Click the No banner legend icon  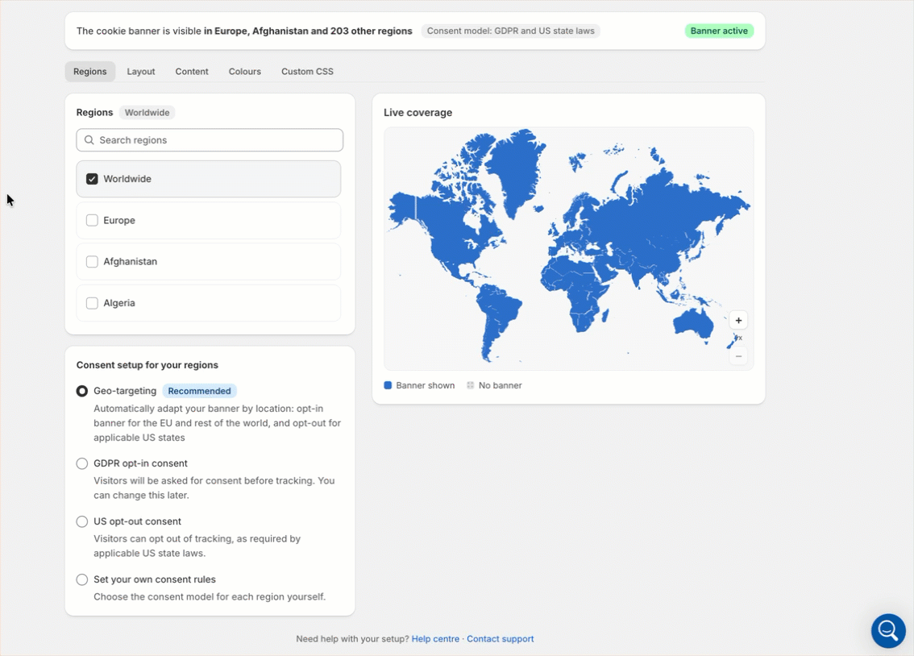coord(471,385)
